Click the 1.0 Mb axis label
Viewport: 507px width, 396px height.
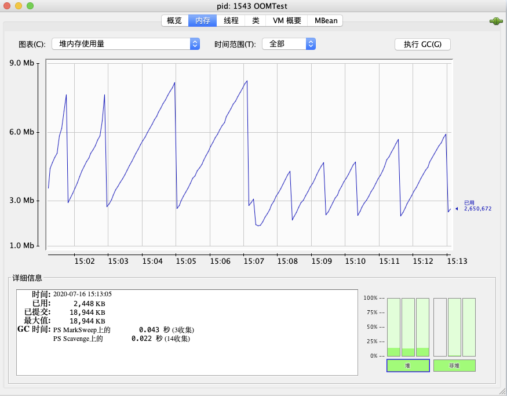[21, 246]
